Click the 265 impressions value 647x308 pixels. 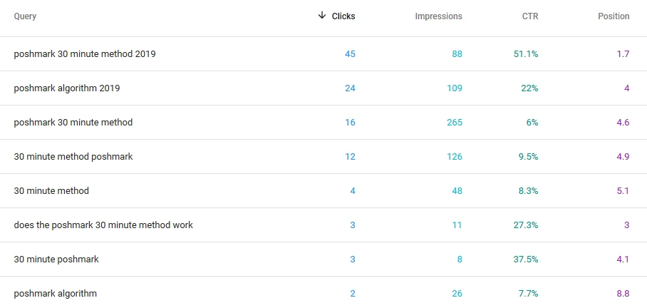455,122
